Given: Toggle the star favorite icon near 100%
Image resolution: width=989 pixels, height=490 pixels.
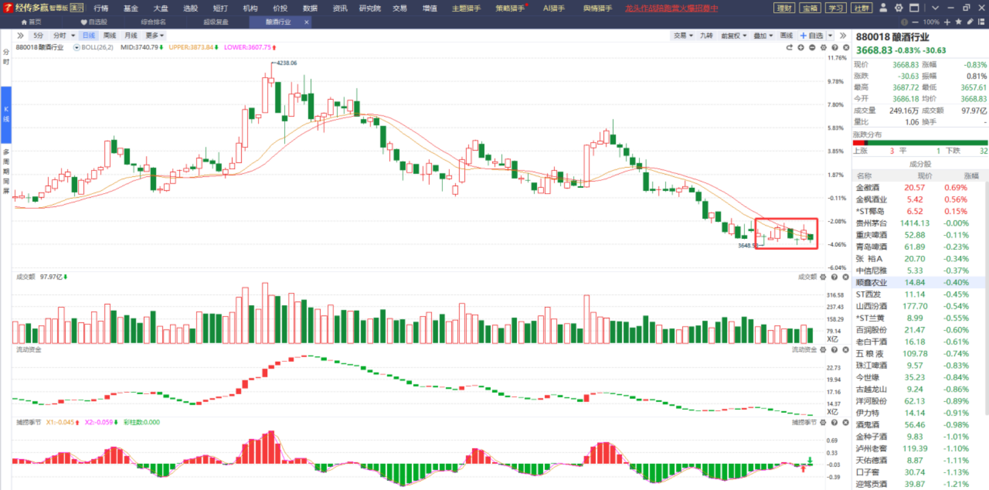Looking at the screenshot, I should click(958, 22).
